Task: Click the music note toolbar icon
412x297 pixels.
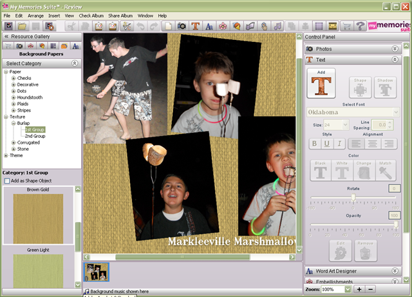Action: pos(277,26)
